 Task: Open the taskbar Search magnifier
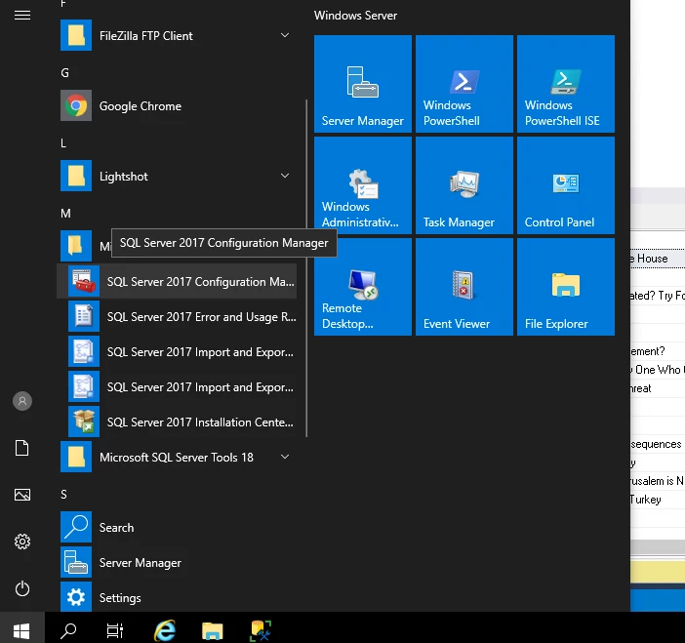click(68, 630)
